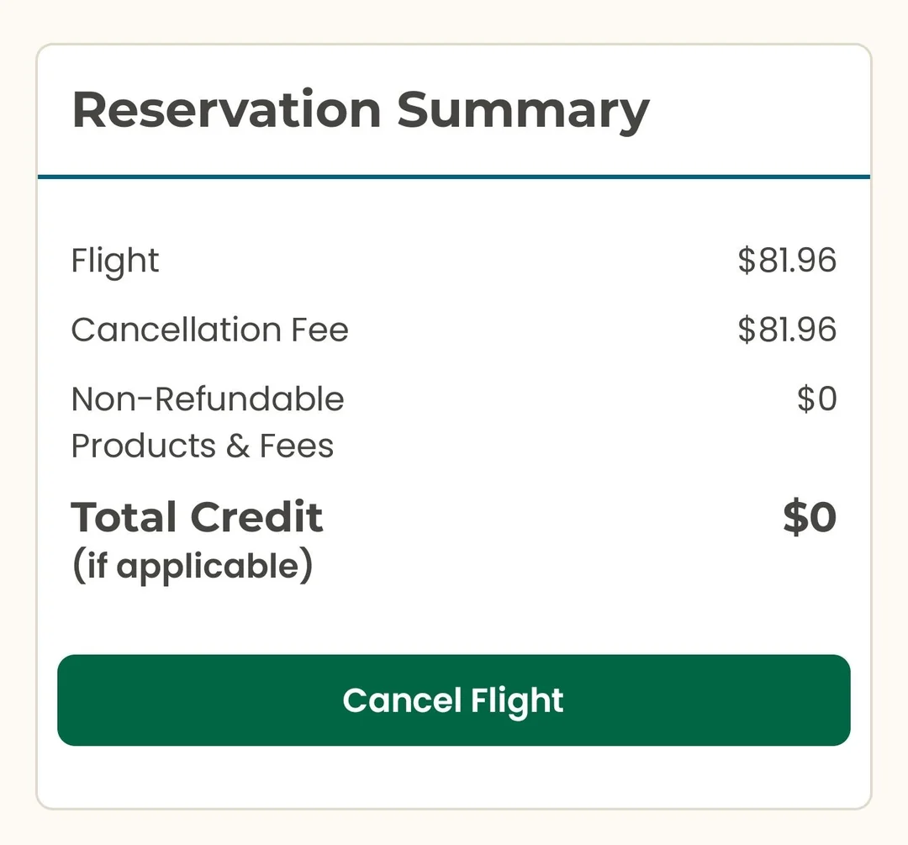Image resolution: width=908 pixels, height=845 pixels.
Task: Click empty card area below Cancel Flight
Action: (454, 778)
